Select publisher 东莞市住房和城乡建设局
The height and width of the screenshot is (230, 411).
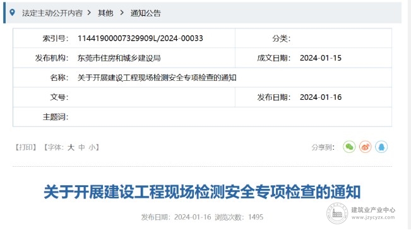pos(119,58)
